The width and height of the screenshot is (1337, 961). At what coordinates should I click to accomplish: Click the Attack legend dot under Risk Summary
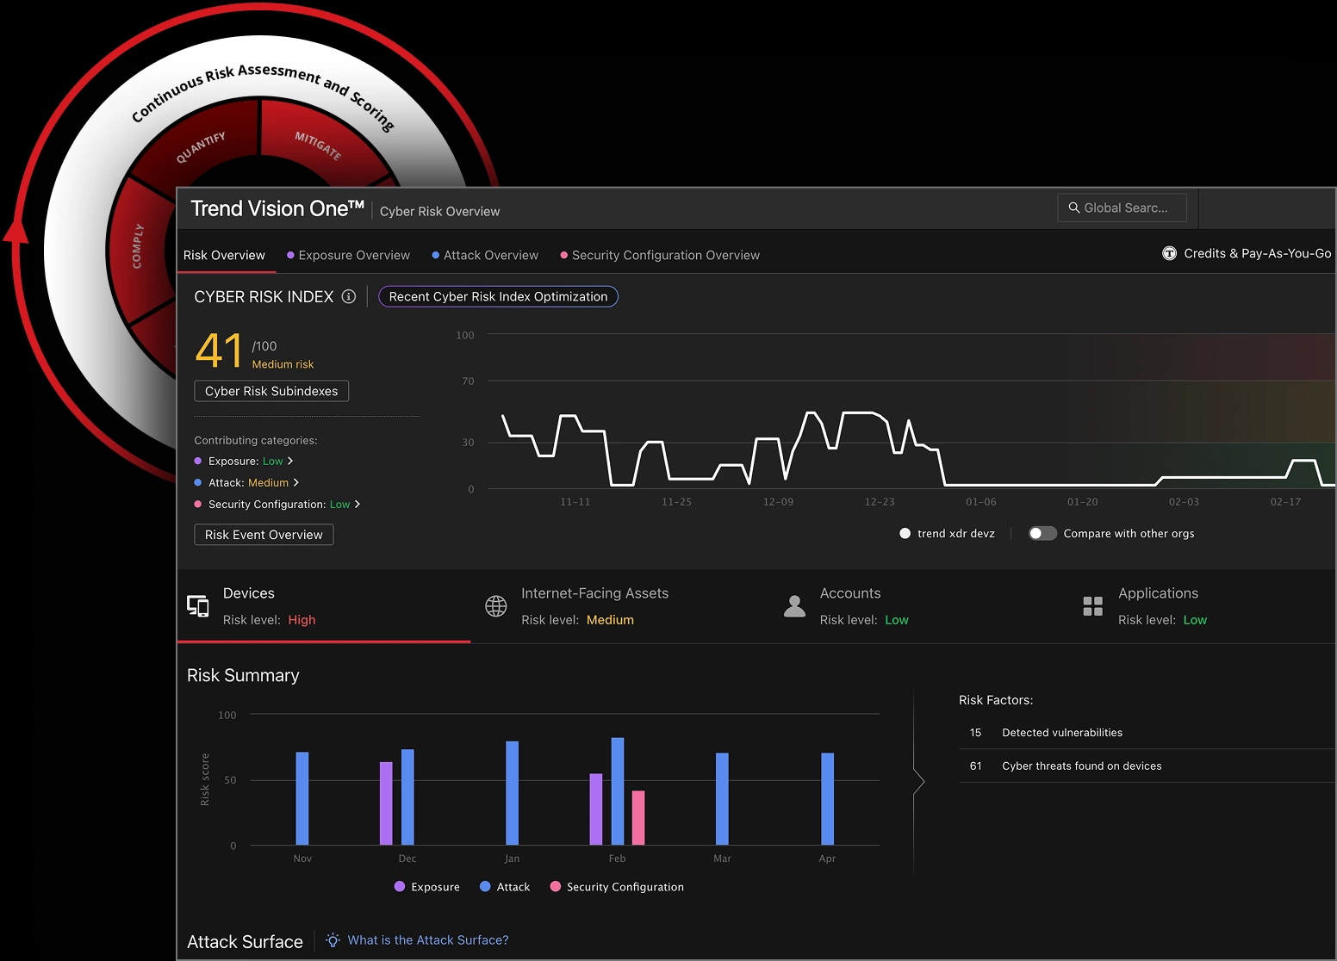click(x=485, y=886)
